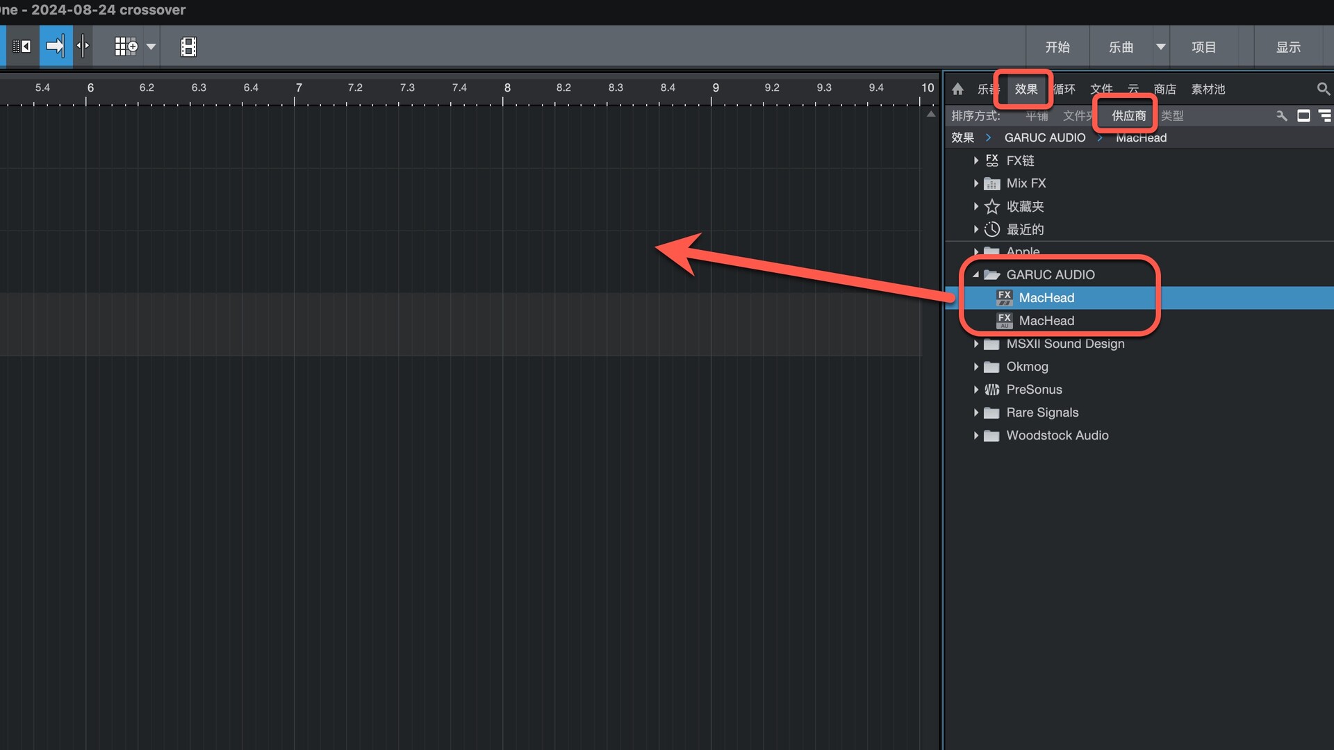
Task: Select the VST MacHead effect plugin
Action: pos(1046,298)
